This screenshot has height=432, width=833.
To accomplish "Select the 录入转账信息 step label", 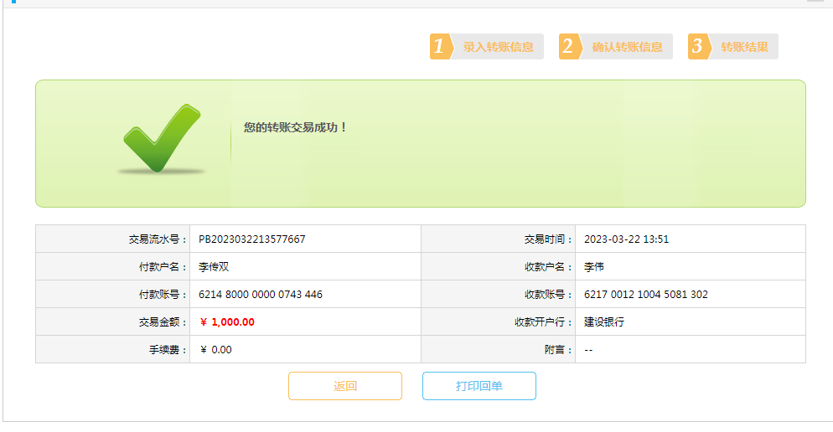I will pyautogui.click(x=498, y=47).
